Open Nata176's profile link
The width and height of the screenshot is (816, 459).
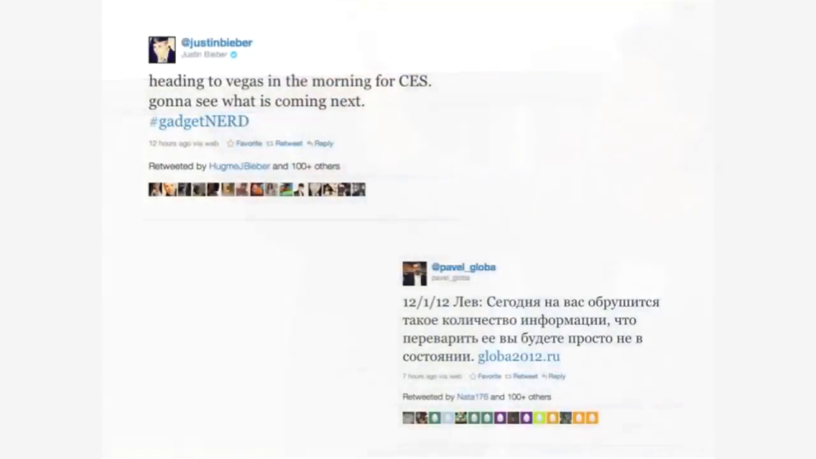pos(473,397)
